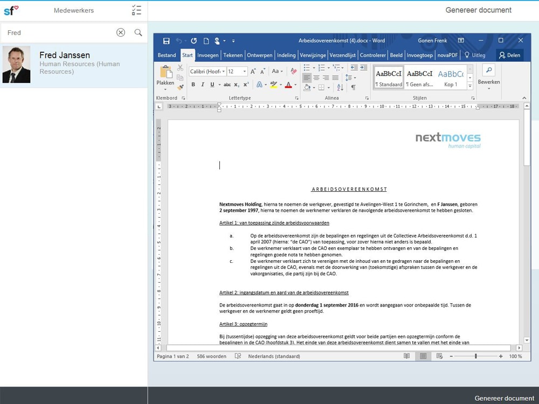Viewport: 539px width, 404px height.
Task: Open the font color dropdown arrow
Action: [x=294, y=85]
